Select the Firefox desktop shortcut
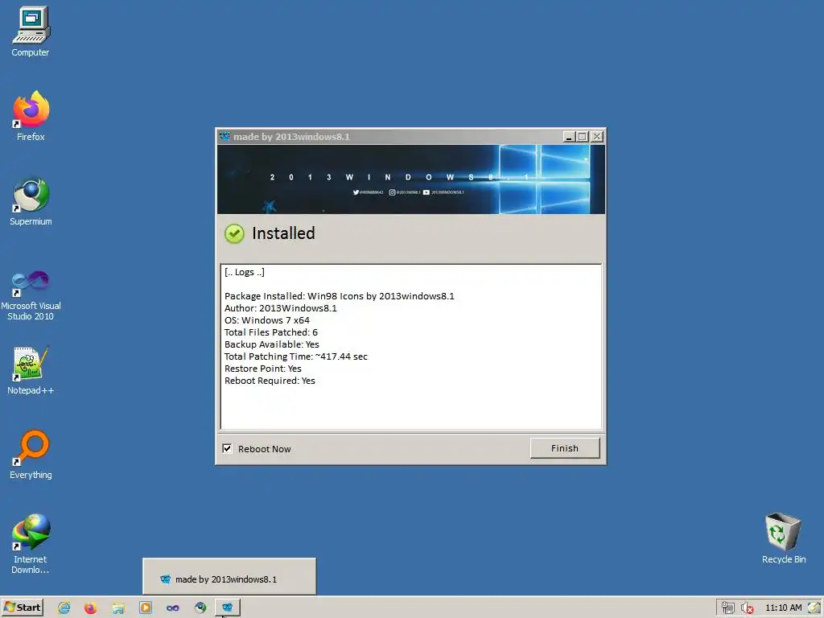Viewport: 824px width, 618px height. point(31,116)
